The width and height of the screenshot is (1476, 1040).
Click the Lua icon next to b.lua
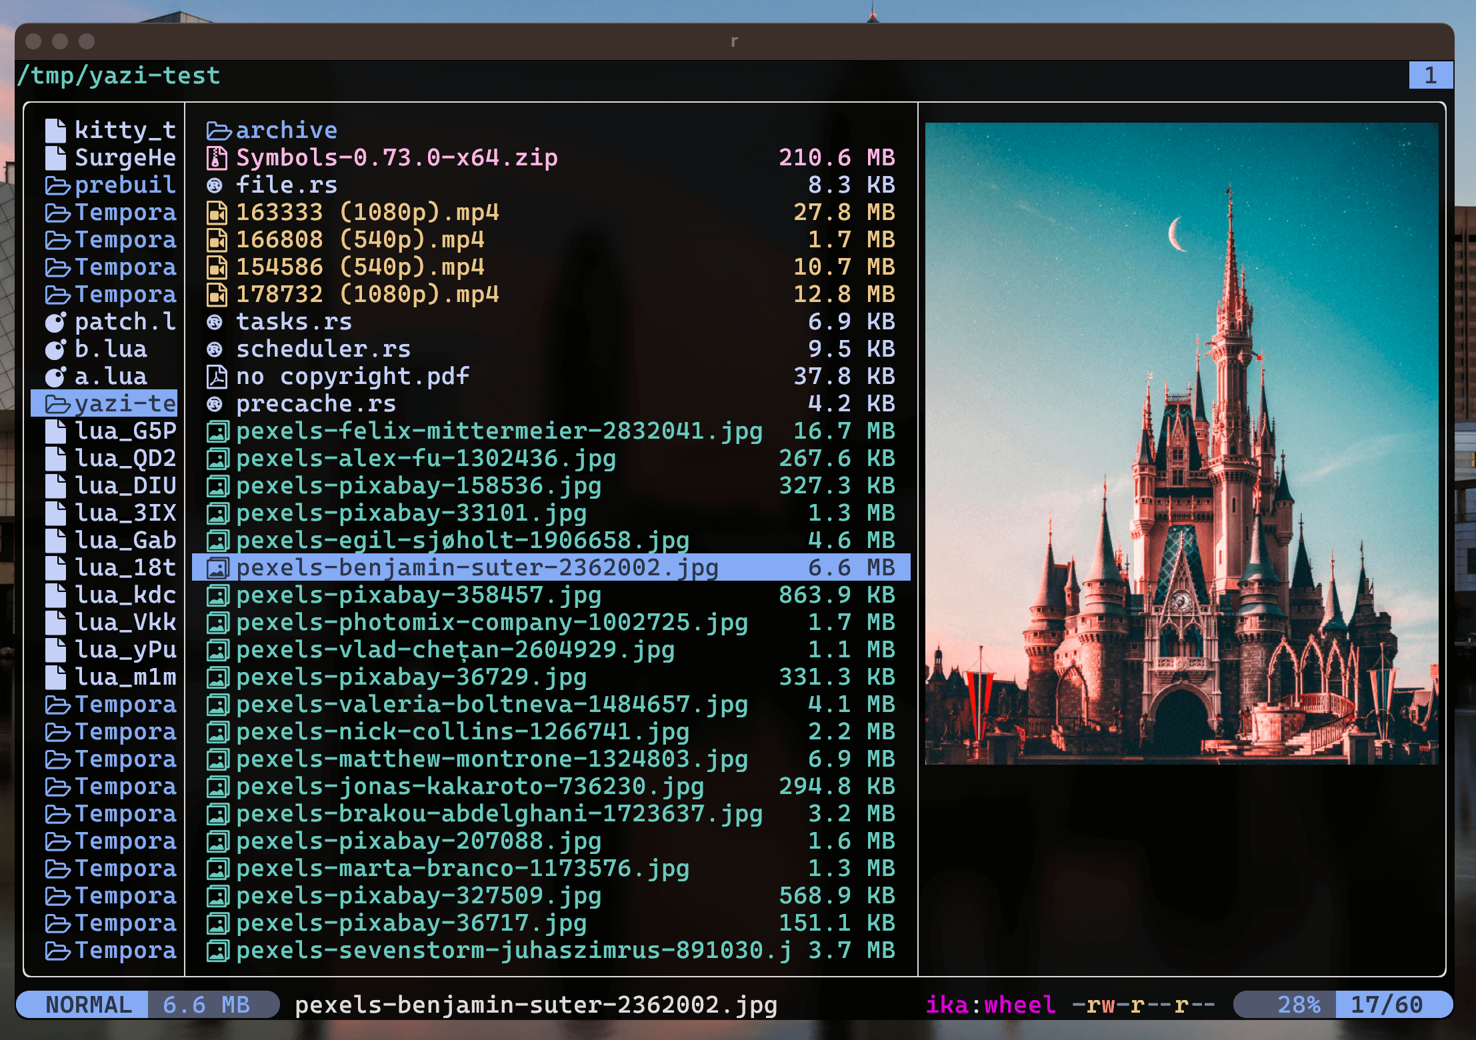click(55, 349)
